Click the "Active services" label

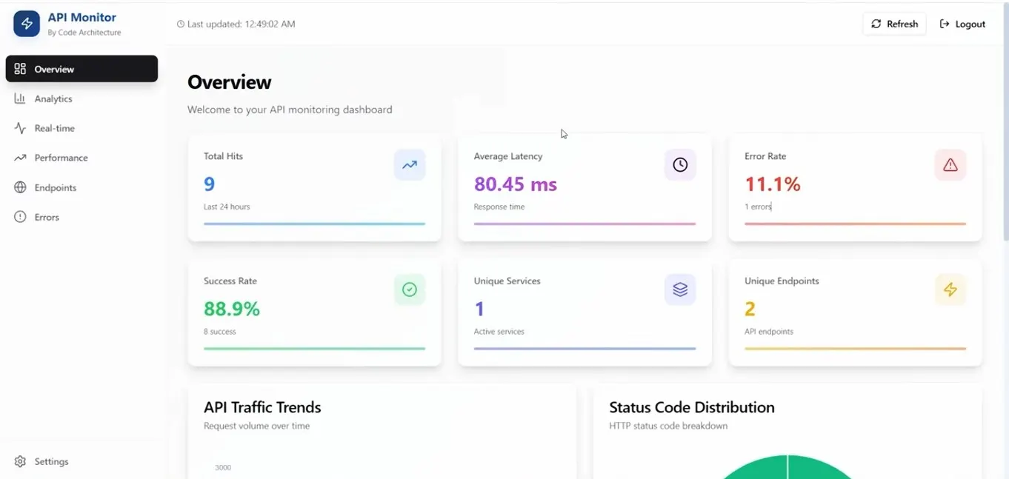click(499, 332)
